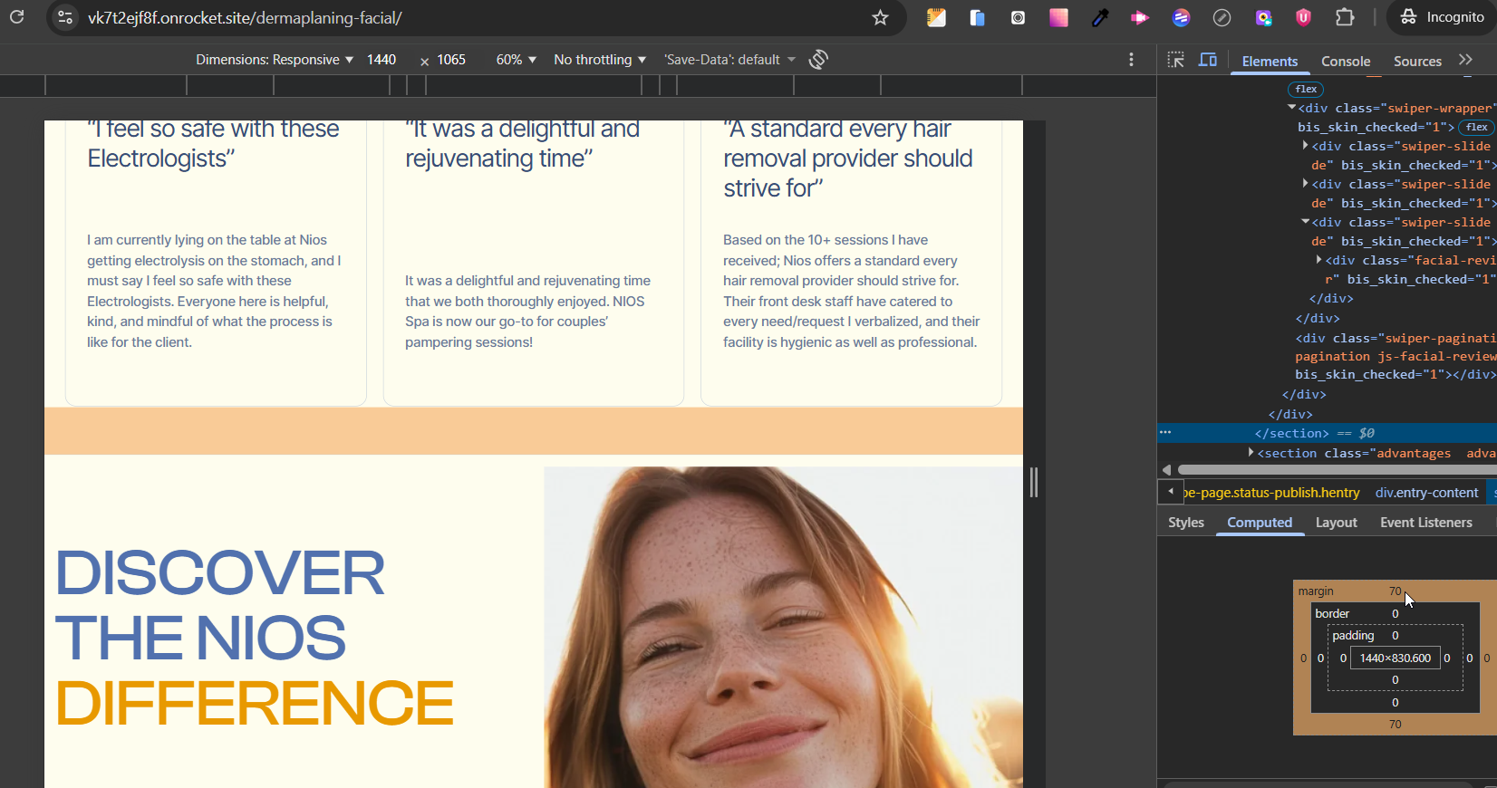This screenshot has height=788, width=1497.
Task: Click the bottom margin value 70
Action: [x=1396, y=725]
